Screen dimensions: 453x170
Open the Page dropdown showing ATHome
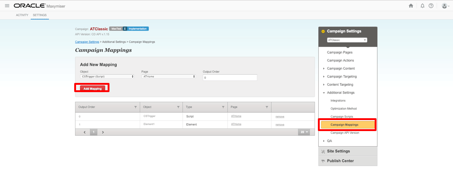pos(169,77)
